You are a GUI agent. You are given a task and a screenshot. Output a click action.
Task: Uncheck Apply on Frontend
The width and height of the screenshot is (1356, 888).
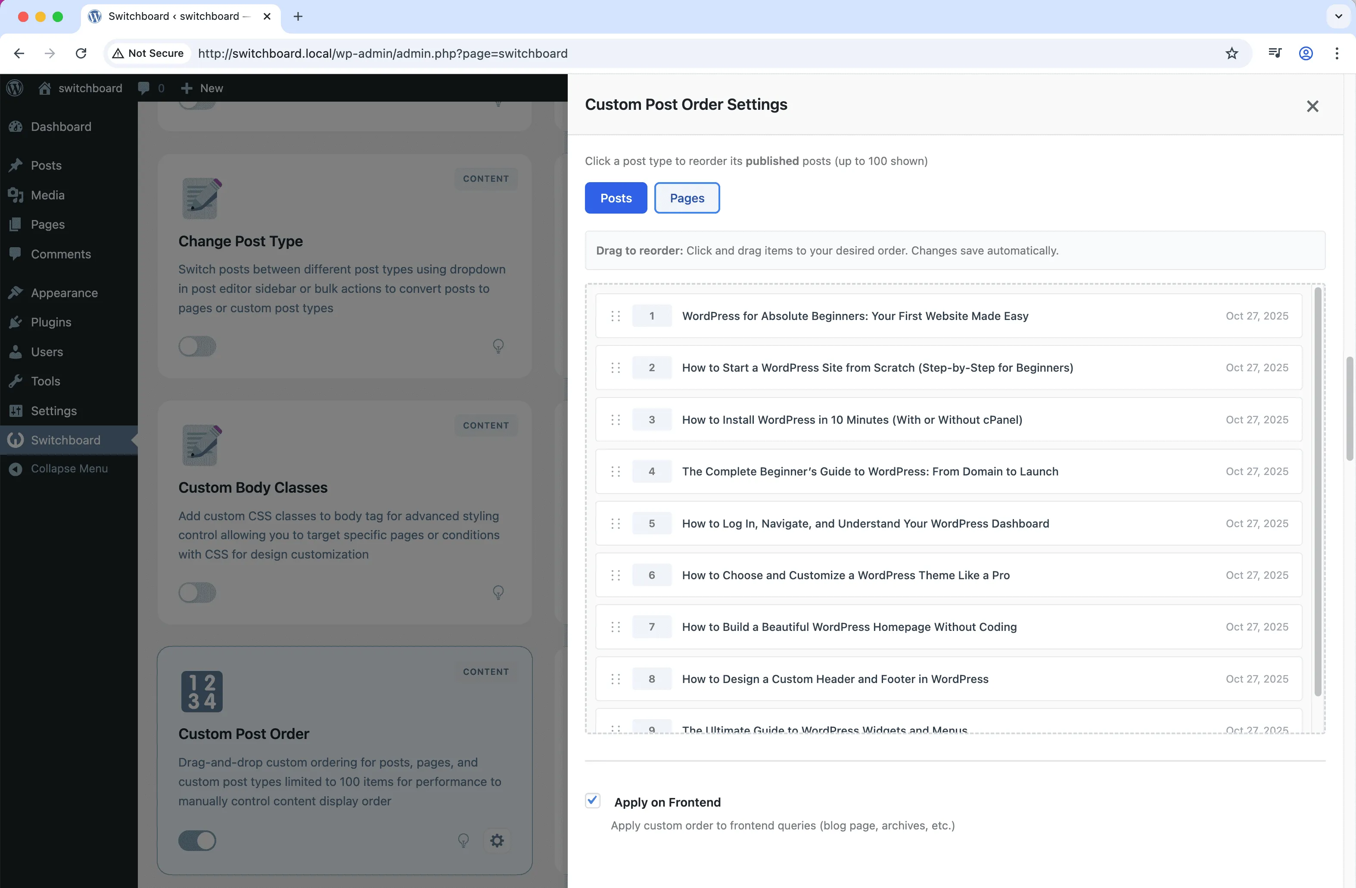[592, 800]
